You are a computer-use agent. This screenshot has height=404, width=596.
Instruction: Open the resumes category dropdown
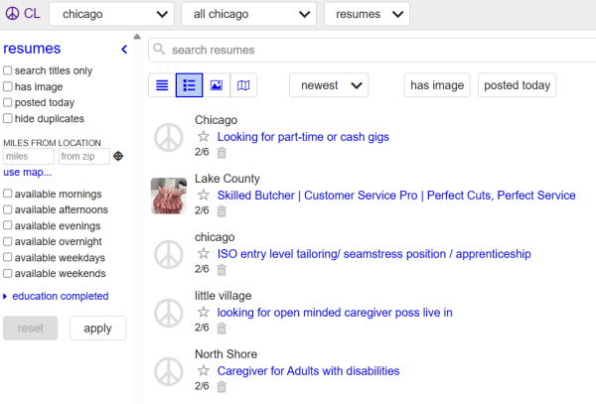[x=367, y=14]
